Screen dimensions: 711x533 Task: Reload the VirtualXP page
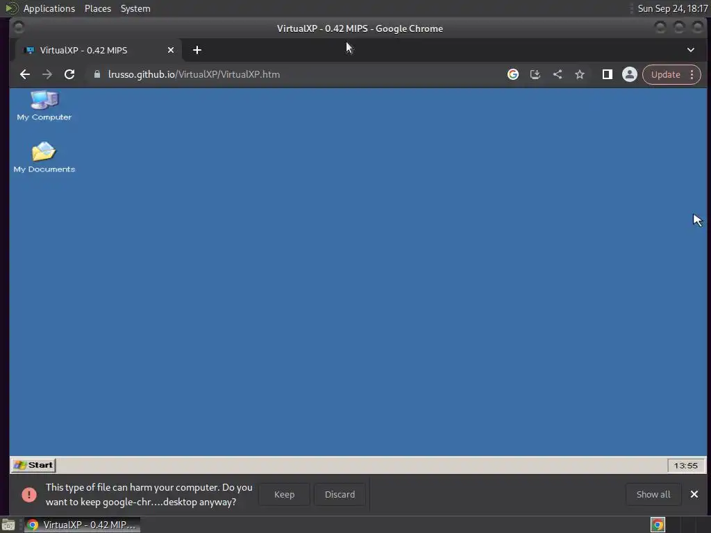tap(69, 74)
